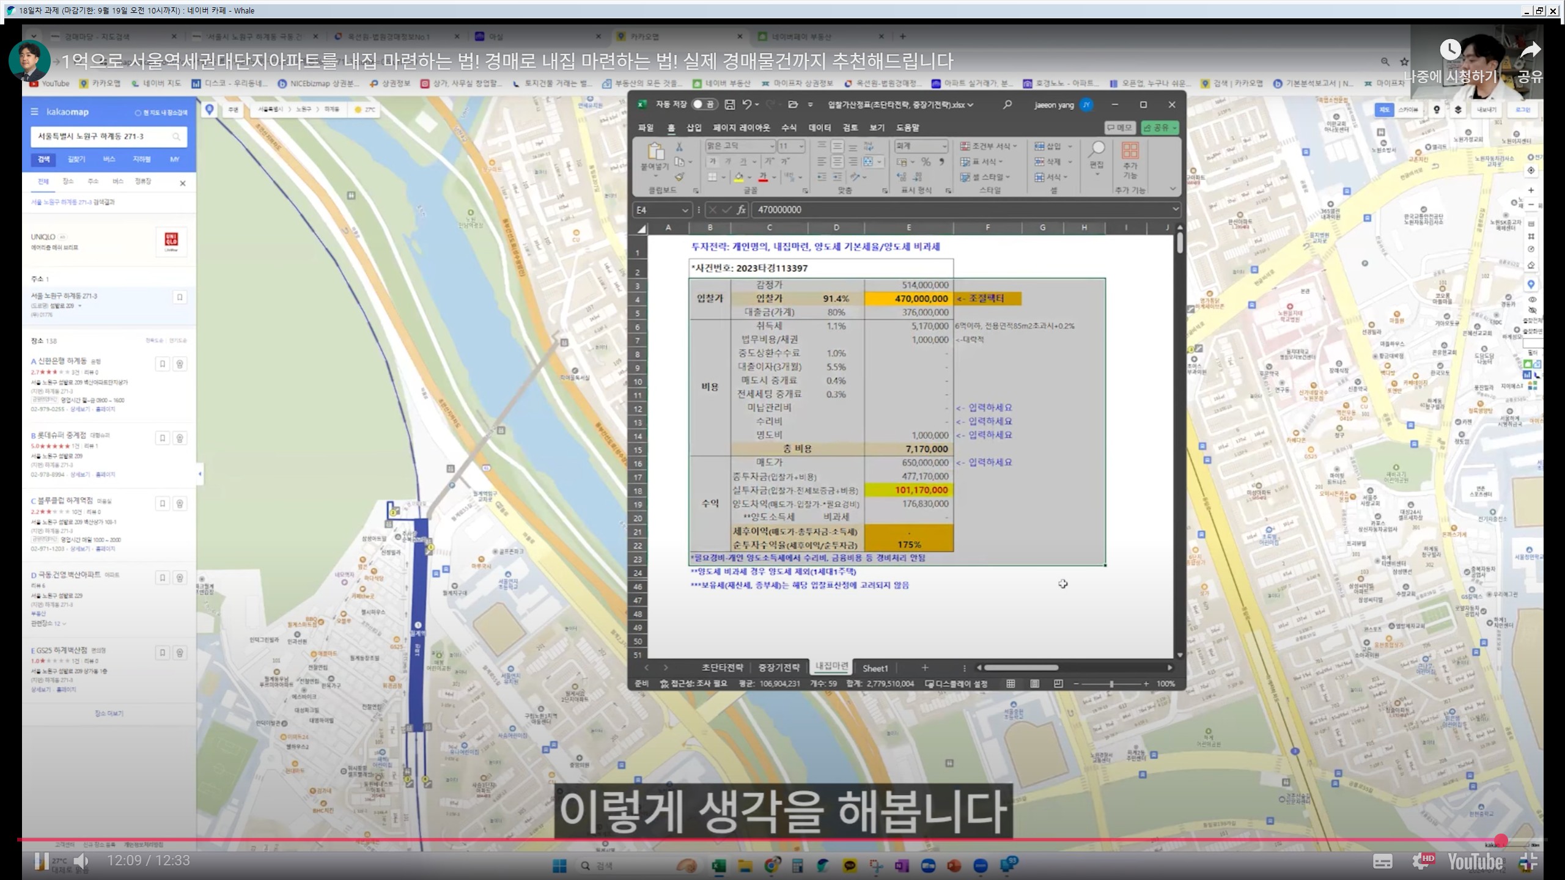Click the green 공유 share button
This screenshot has height=880, width=1565.
pos(1158,128)
